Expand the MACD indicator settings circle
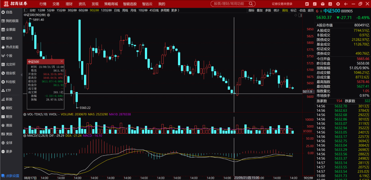The height and width of the screenshot is (180, 371). tap(25, 136)
